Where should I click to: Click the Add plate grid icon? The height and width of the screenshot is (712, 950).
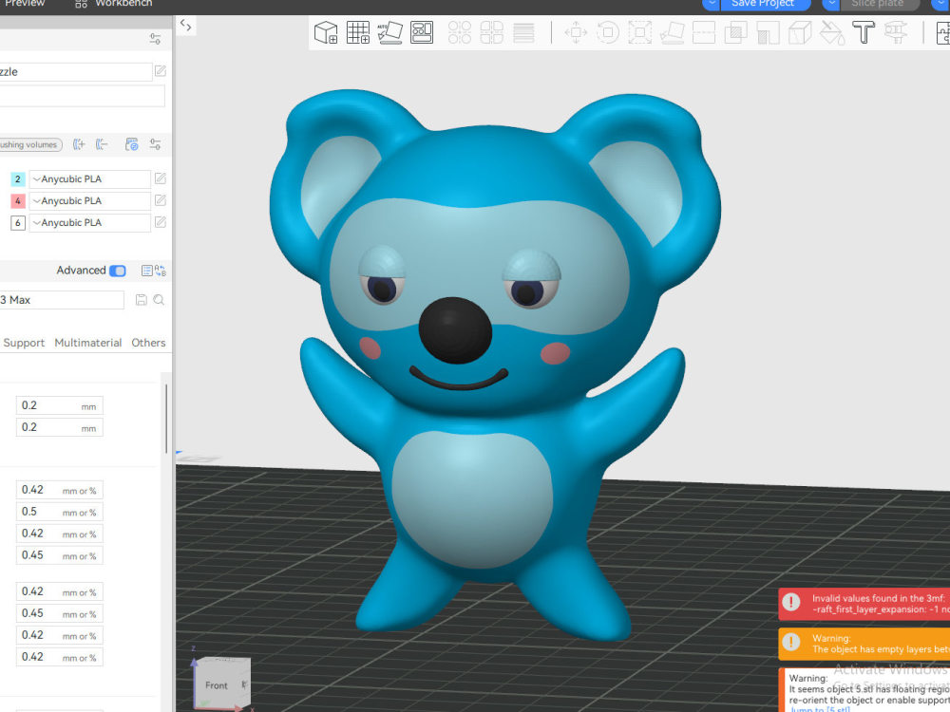pos(358,32)
